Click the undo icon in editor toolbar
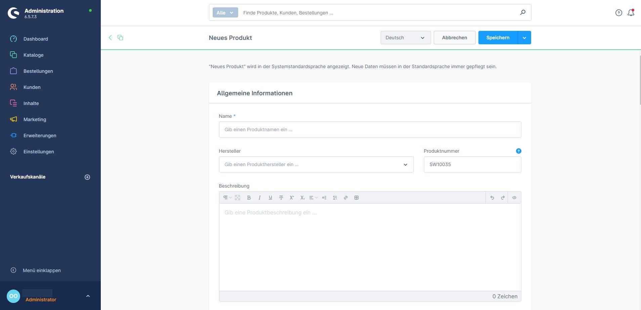Screen dimensions: 641x310 (492, 198)
